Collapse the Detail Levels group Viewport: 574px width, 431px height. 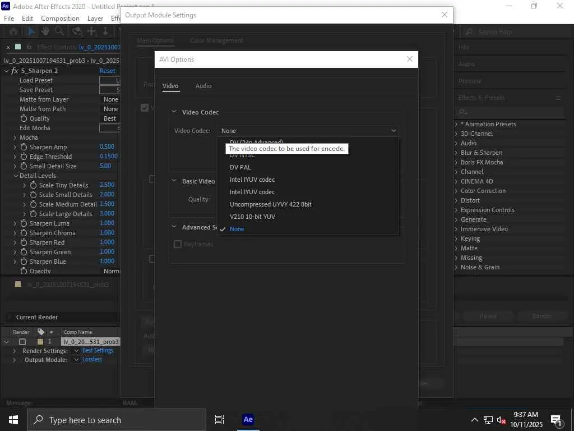click(x=16, y=176)
